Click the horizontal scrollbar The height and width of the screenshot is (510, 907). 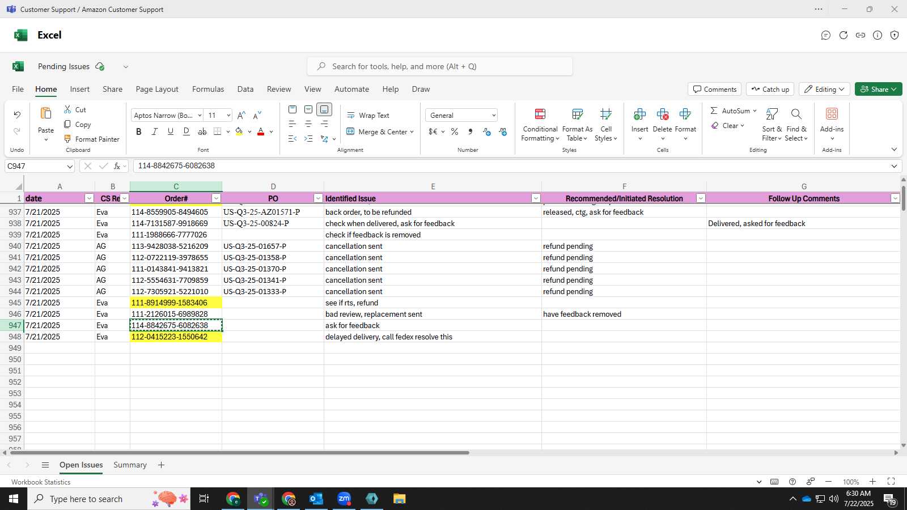tap(240, 453)
